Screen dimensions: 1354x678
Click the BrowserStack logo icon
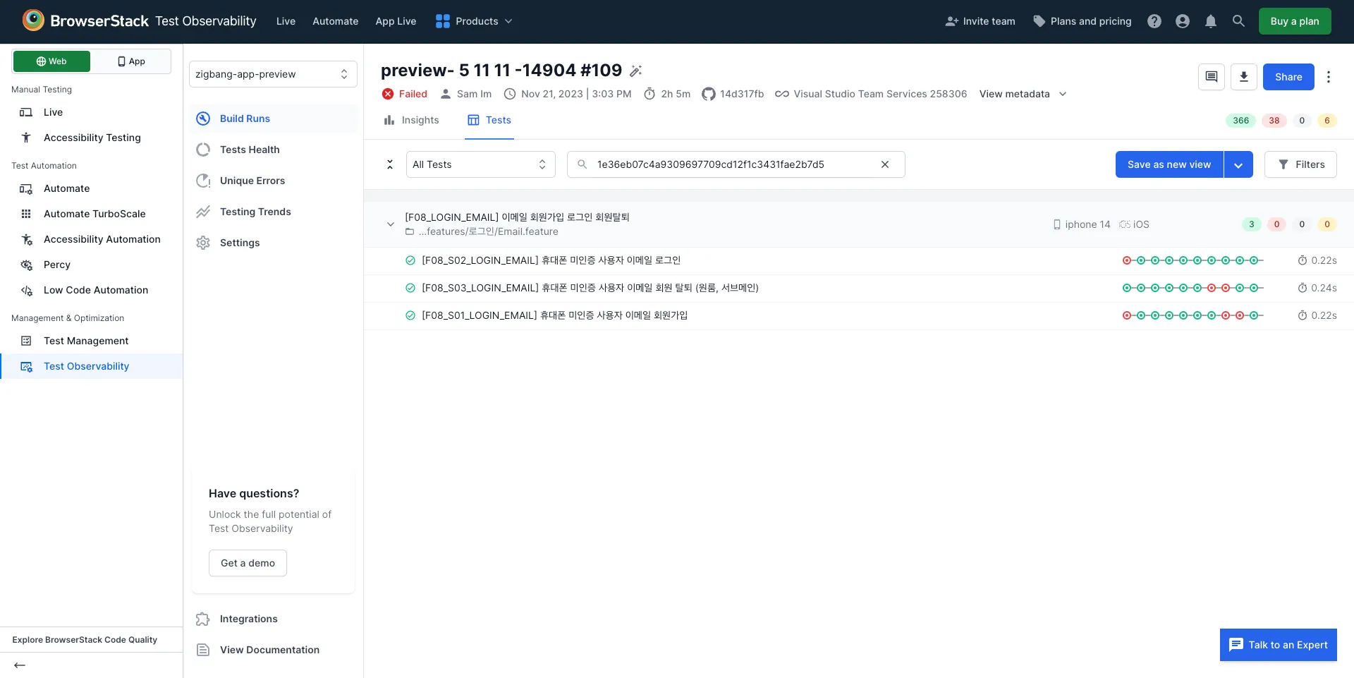click(x=33, y=20)
